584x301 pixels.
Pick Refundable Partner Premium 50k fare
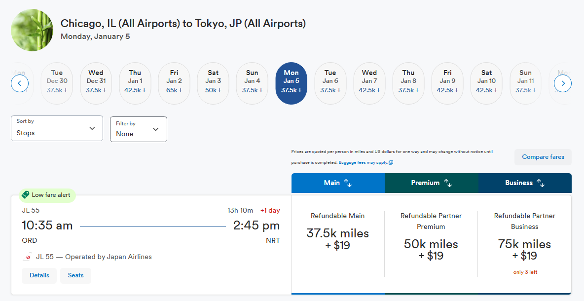431,244
